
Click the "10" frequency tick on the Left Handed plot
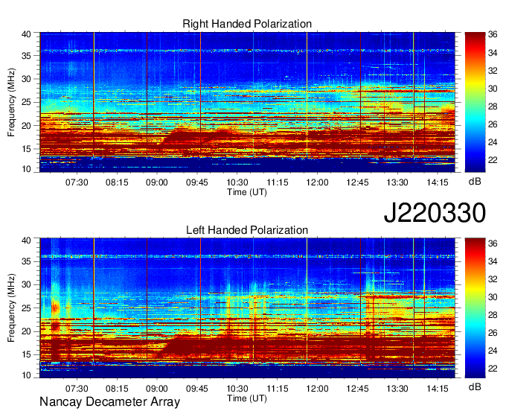coord(26,375)
